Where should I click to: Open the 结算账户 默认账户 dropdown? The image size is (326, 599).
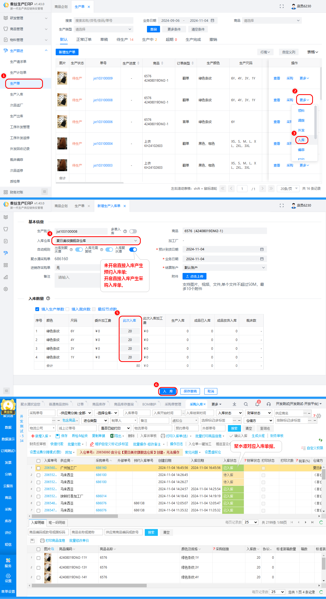(x=225, y=268)
